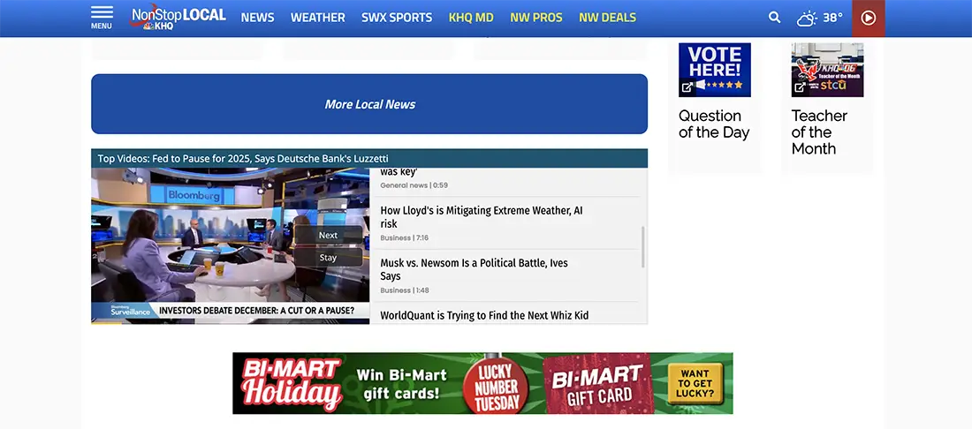Click the red live play button

(869, 18)
